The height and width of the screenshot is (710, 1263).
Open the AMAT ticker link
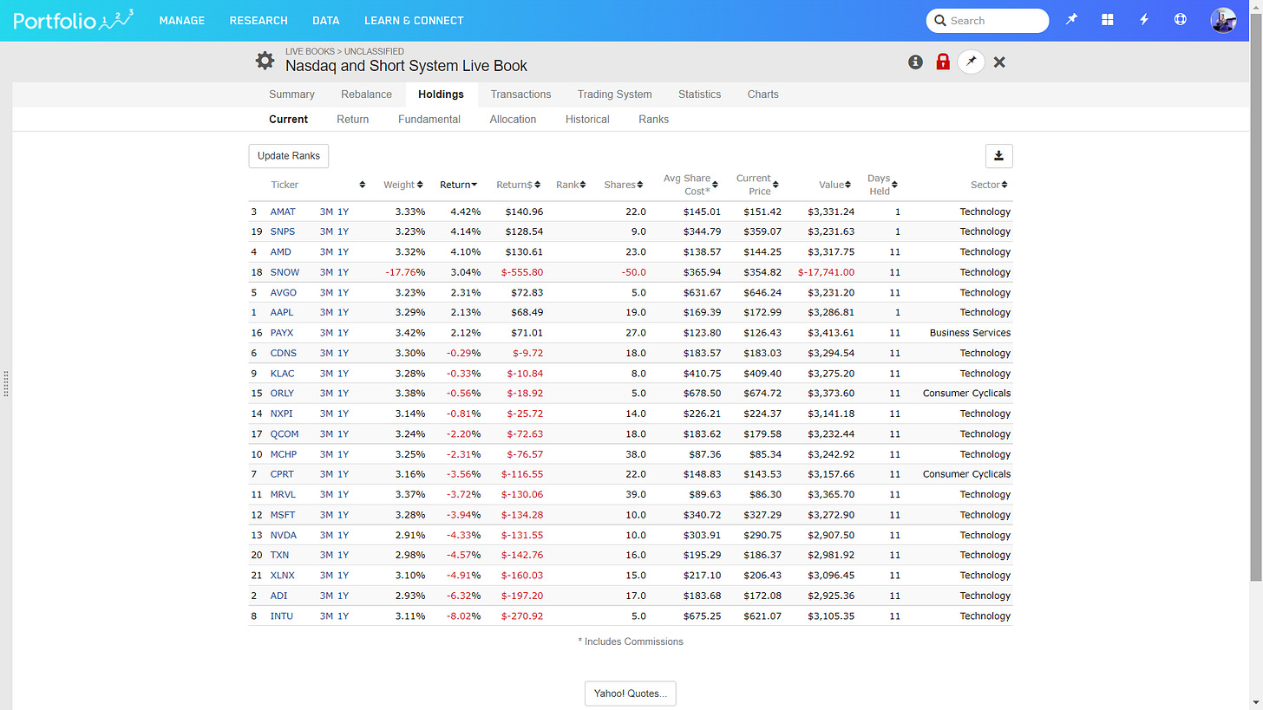[x=283, y=212]
